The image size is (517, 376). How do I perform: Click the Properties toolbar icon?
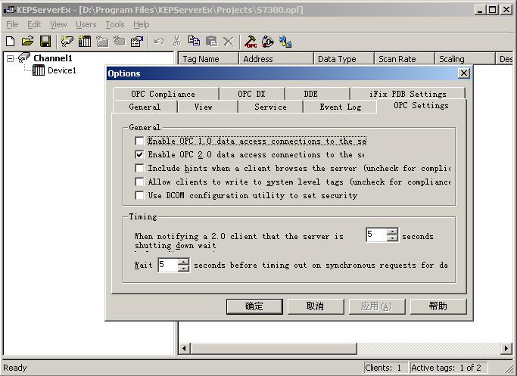click(x=137, y=42)
